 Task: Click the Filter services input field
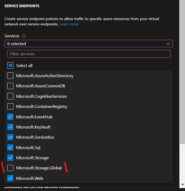pyautogui.click(x=89, y=54)
